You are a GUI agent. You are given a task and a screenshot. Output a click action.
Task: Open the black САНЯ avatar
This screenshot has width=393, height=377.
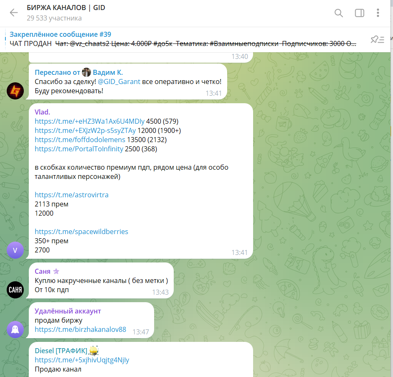click(x=15, y=290)
